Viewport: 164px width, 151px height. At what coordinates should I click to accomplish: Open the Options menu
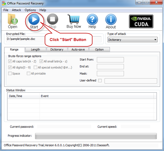click(30, 10)
